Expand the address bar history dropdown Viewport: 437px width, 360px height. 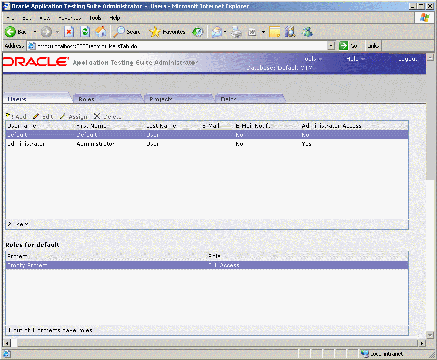330,45
